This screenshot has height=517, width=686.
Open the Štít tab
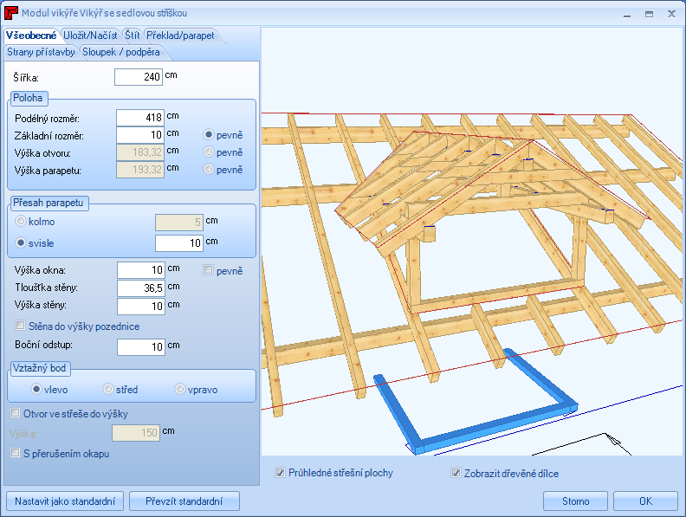tap(132, 36)
